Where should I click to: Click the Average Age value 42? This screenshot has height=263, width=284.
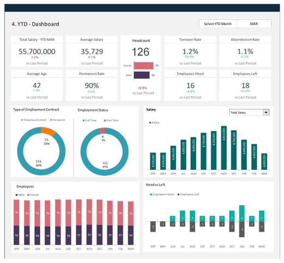37,85
